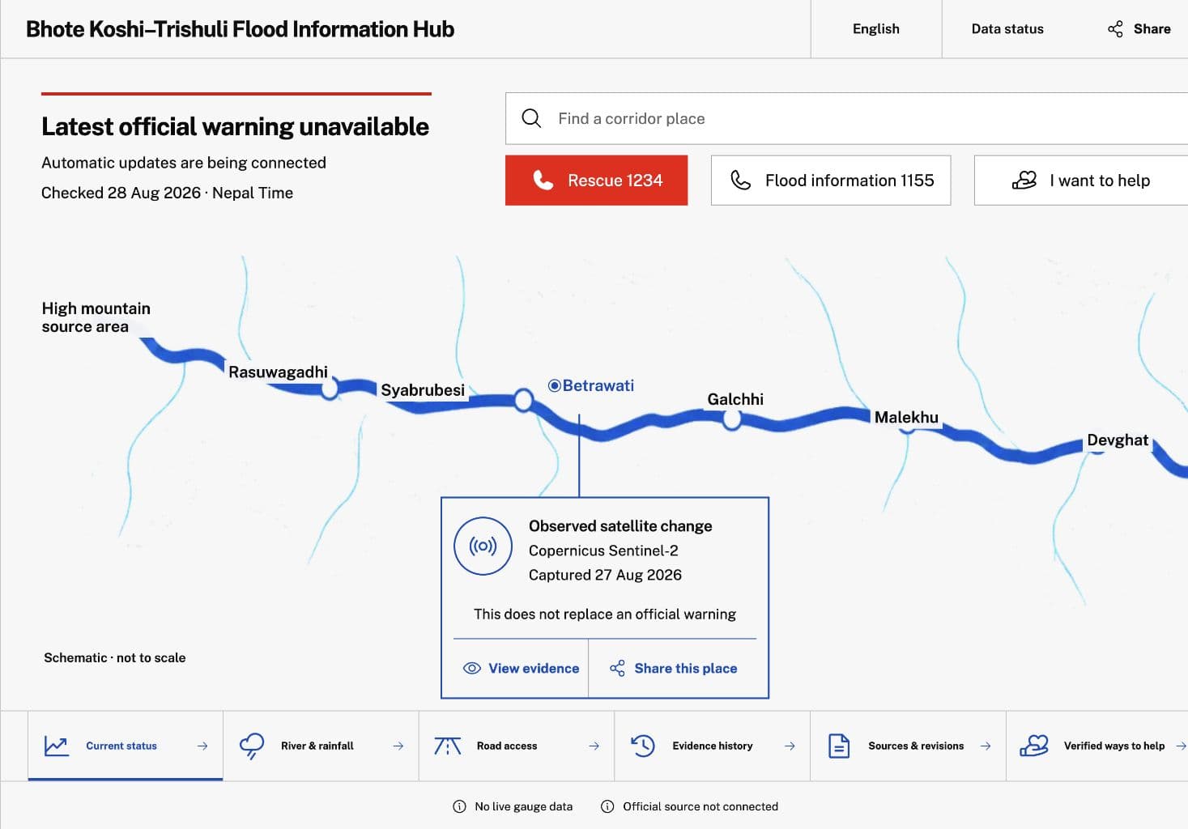Click the info icon beside No live gauge data

point(459,806)
